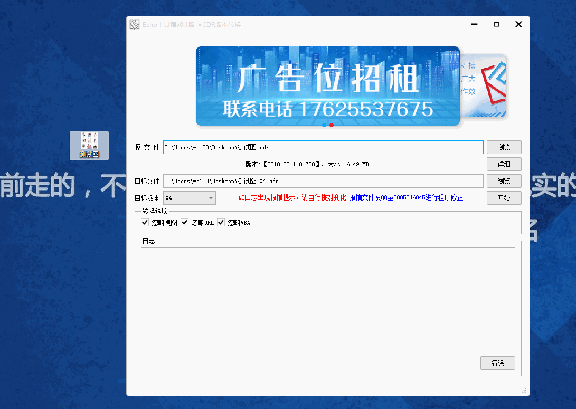Disable the 忽略VBA option
This screenshot has width=576, height=409.
(221, 223)
